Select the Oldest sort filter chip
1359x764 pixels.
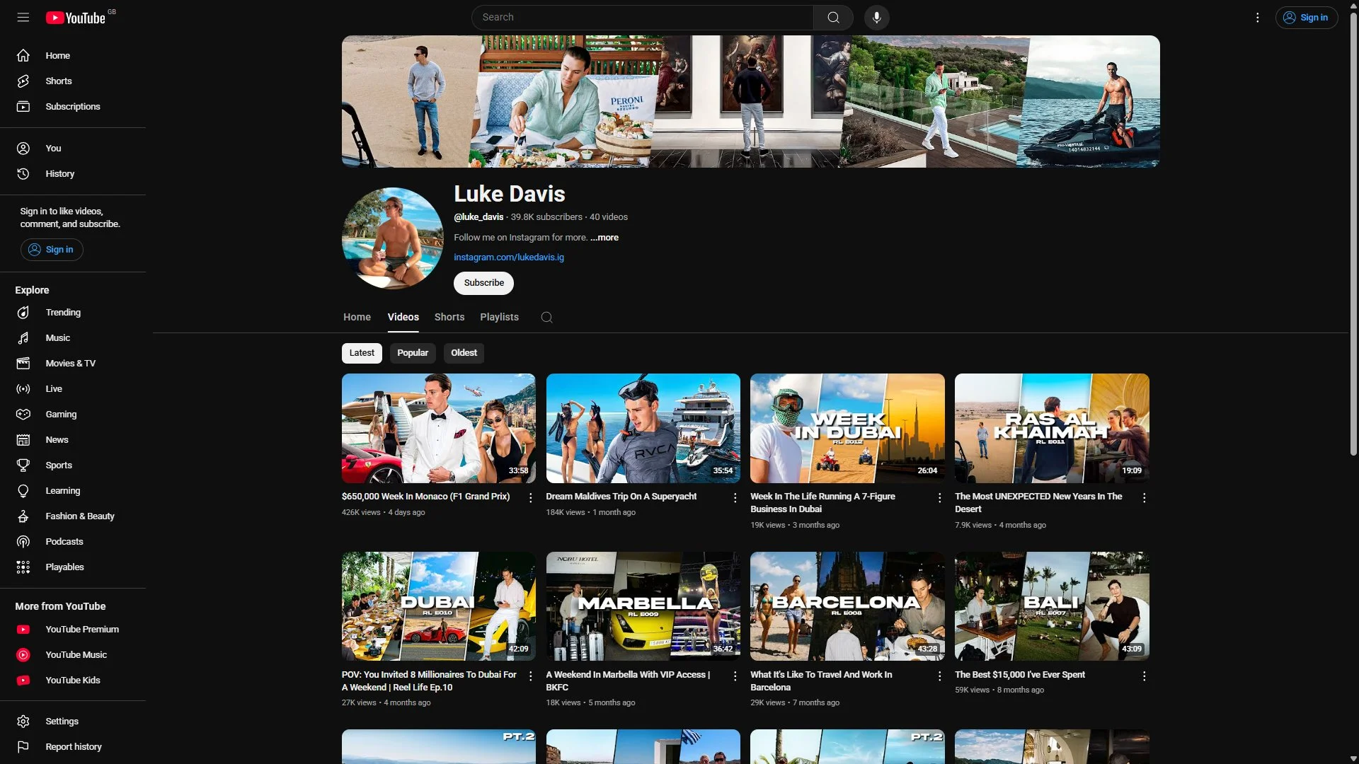pos(464,353)
